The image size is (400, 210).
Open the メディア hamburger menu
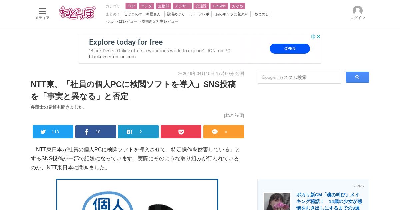[x=42, y=14]
